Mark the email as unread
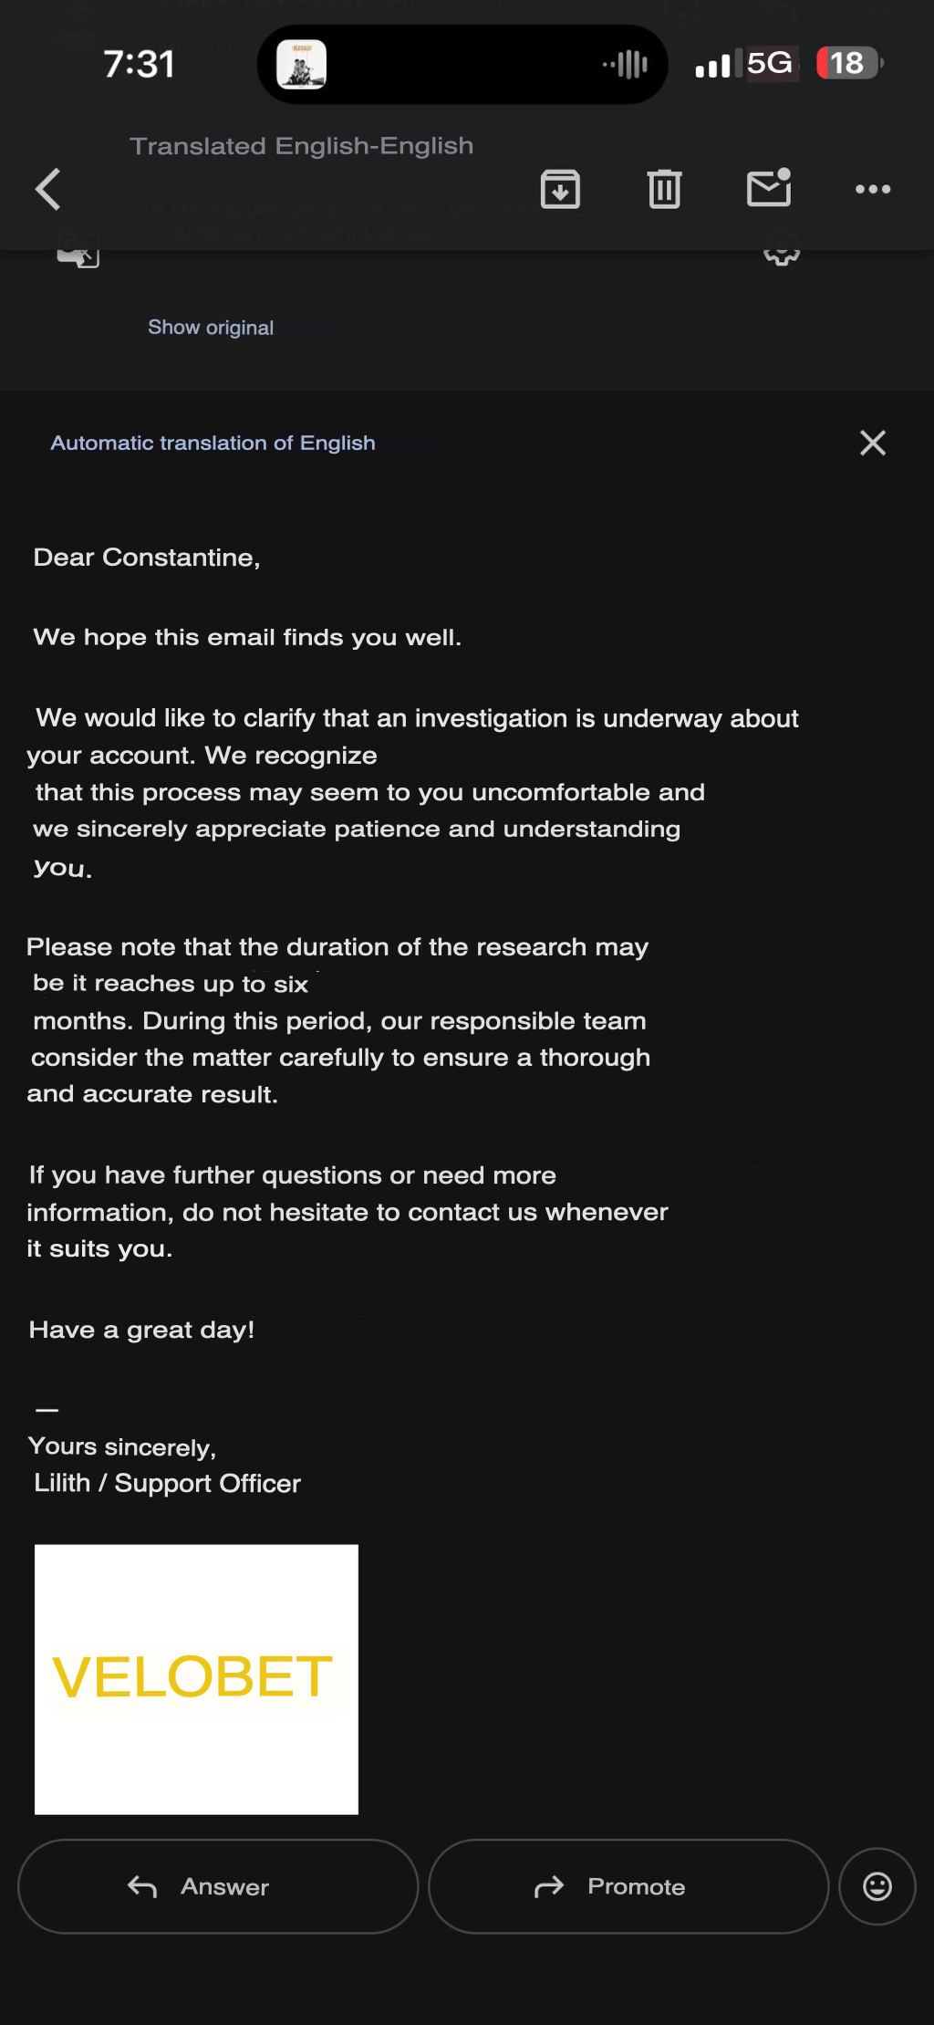The width and height of the screenshot is (934, 2025). [769, 188]
